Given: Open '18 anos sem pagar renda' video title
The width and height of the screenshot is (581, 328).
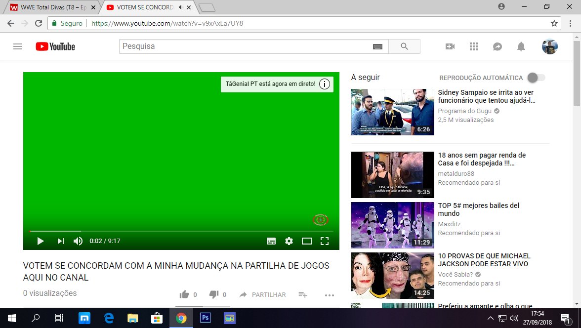Looking at the screenshot, I should 482,159.
